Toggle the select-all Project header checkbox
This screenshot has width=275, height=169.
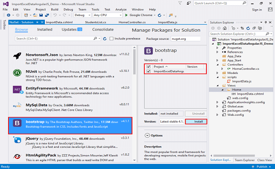point(148,67)
